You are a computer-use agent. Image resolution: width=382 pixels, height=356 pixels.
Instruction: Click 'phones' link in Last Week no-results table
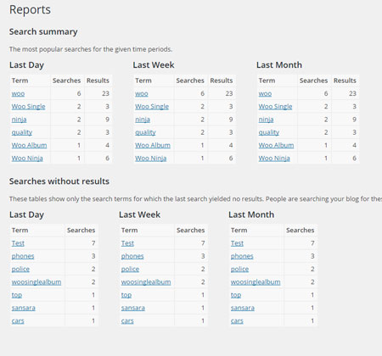click(132, 256)
